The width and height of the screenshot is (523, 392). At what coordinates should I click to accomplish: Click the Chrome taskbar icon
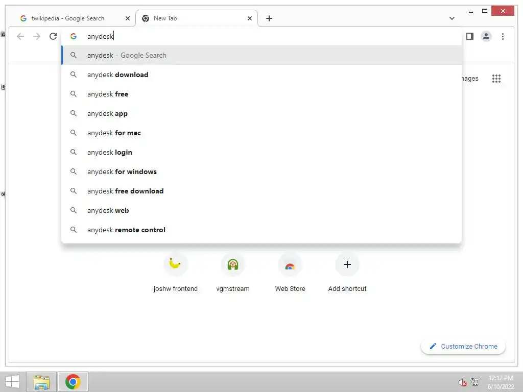click(73, 382)
